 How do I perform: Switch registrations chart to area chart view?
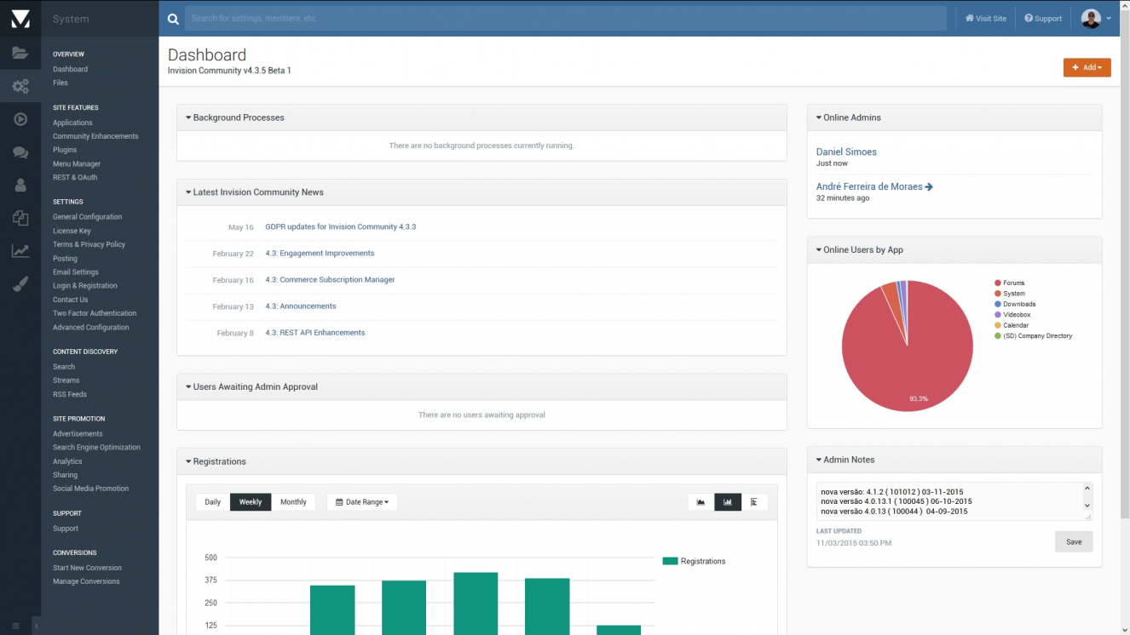tap(700, 502)
